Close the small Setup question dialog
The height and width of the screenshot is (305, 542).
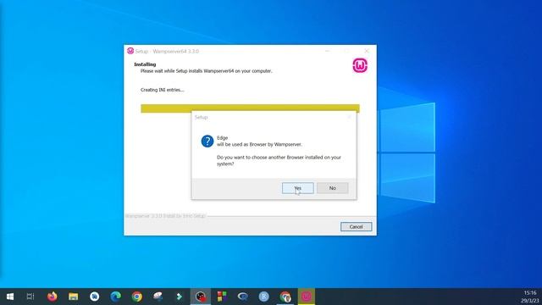pyautogui.click(x=349, y=117)
